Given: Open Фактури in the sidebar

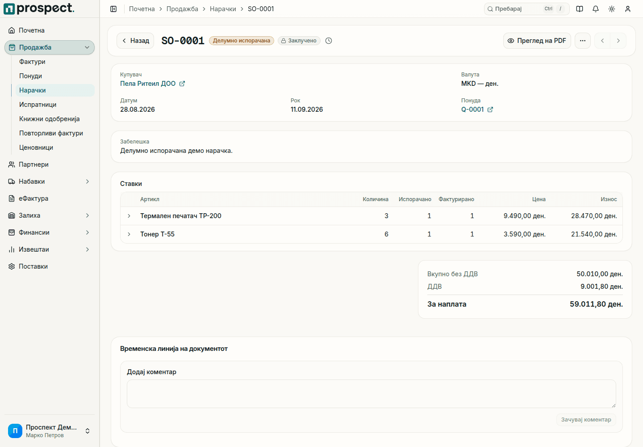Looking at the screenshot, I should click(x=55, y=62).
